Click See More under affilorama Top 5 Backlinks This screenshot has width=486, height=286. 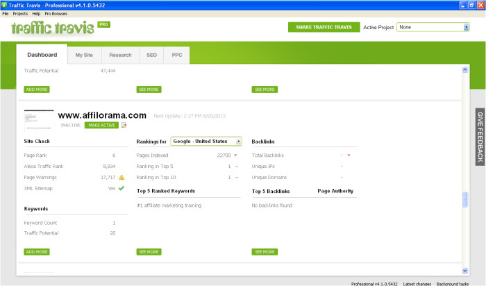pyautogui.click(x=265, y=252)
